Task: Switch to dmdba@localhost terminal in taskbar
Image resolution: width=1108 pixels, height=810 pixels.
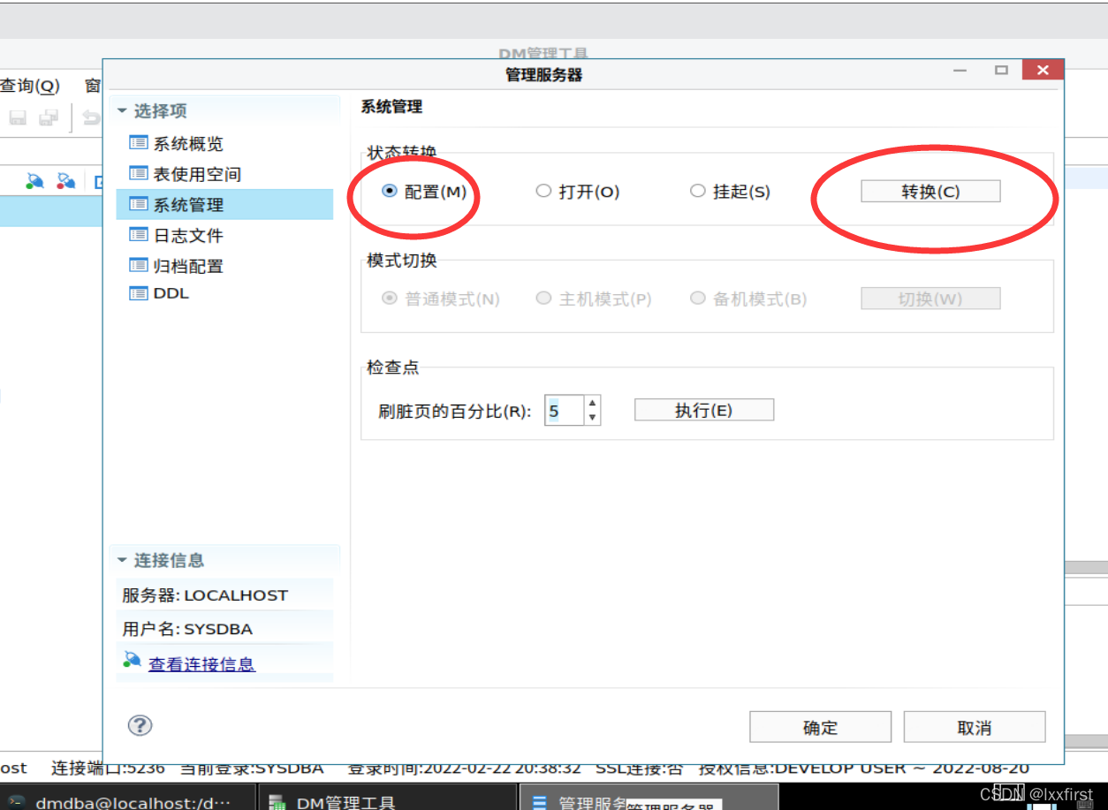Action: (x=128, y=798)
